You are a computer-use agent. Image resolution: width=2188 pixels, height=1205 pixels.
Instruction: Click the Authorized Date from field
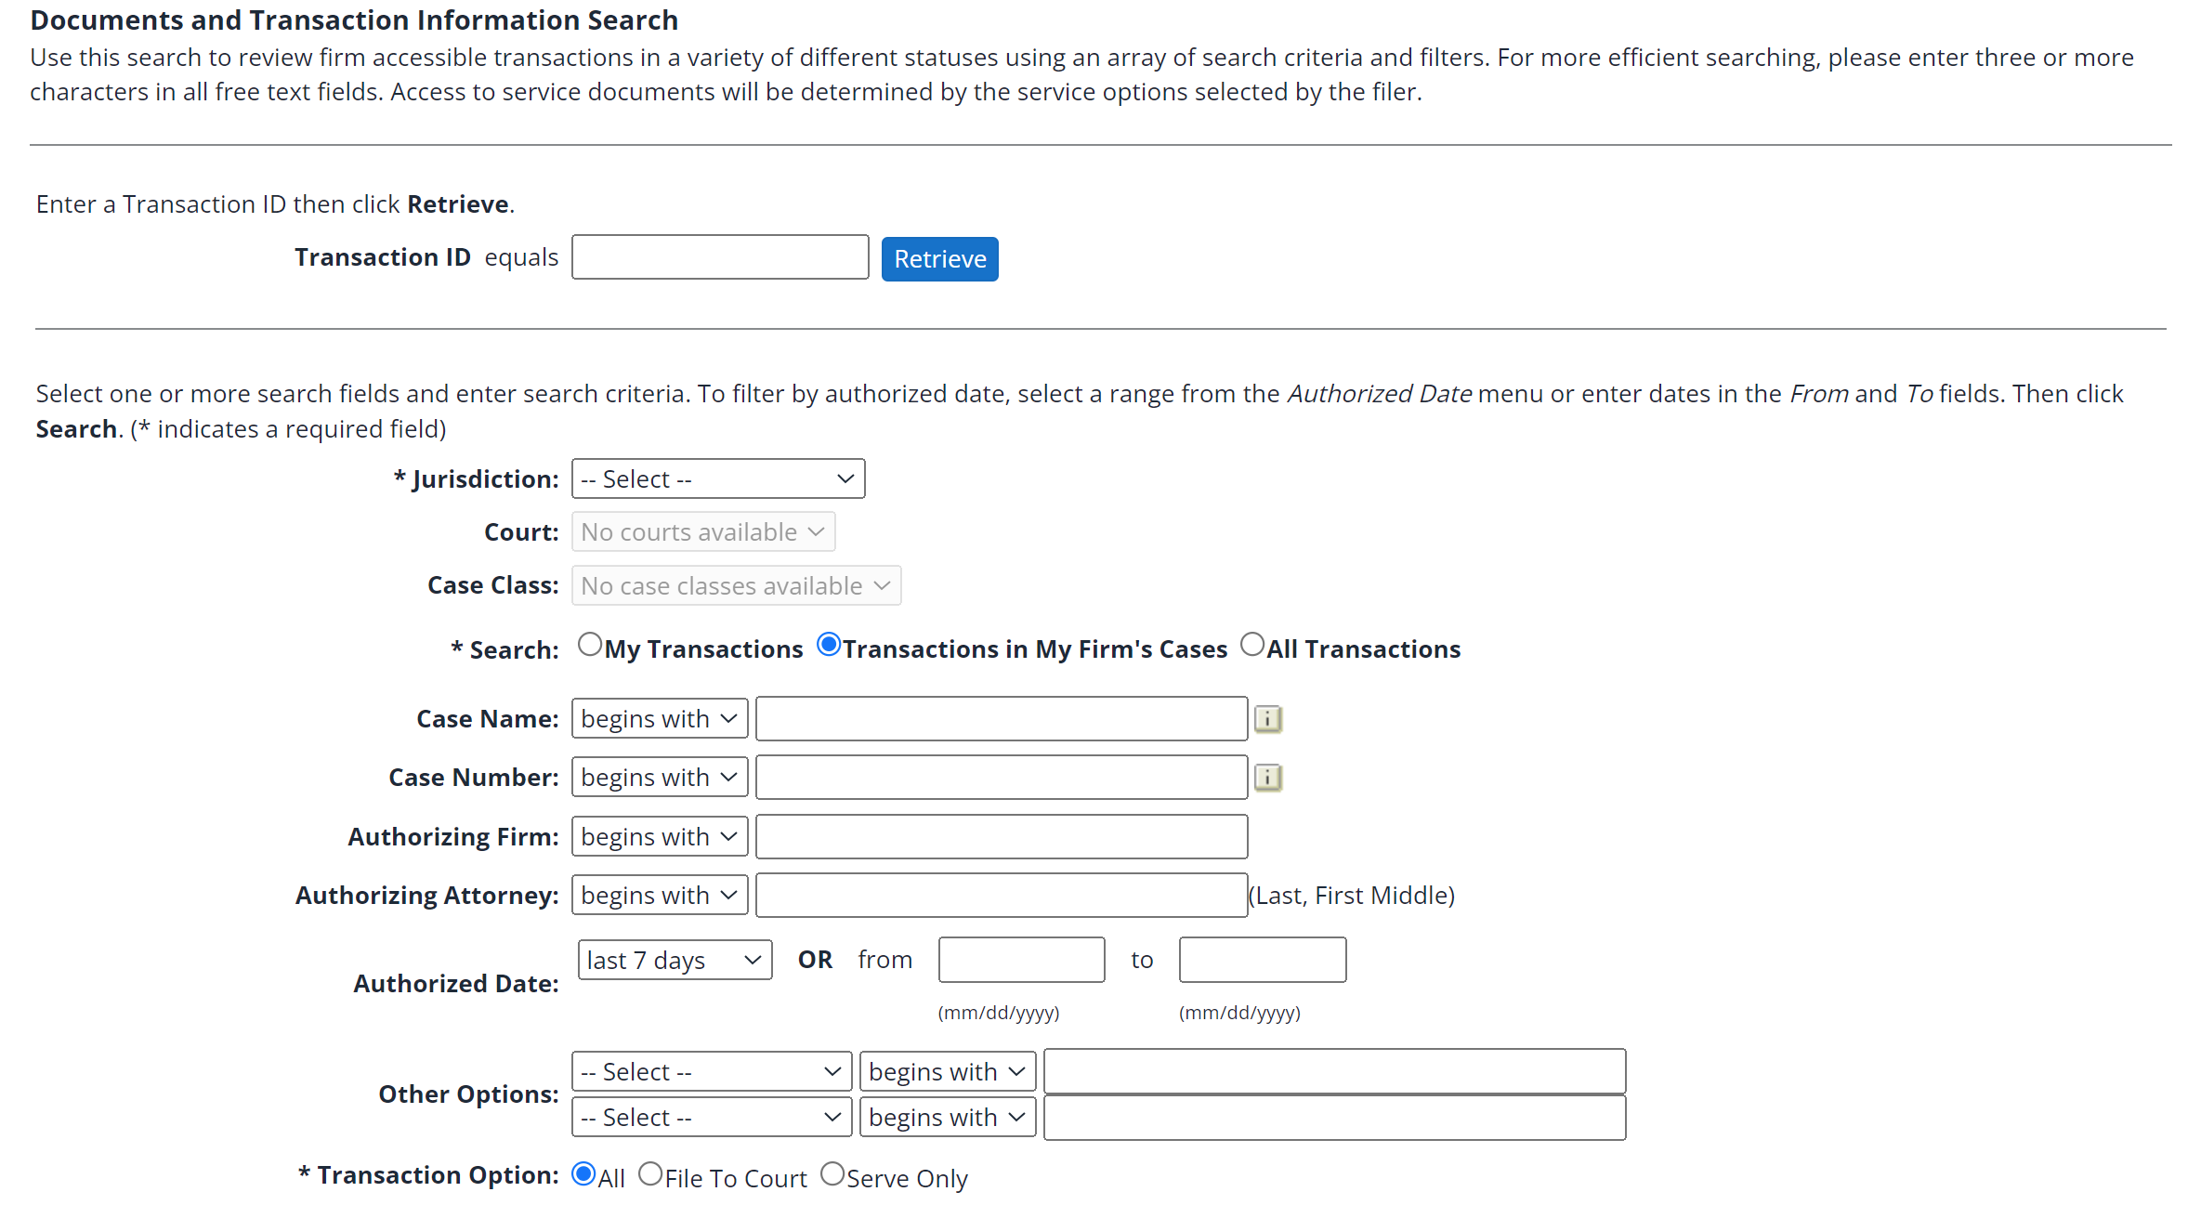1022,960
